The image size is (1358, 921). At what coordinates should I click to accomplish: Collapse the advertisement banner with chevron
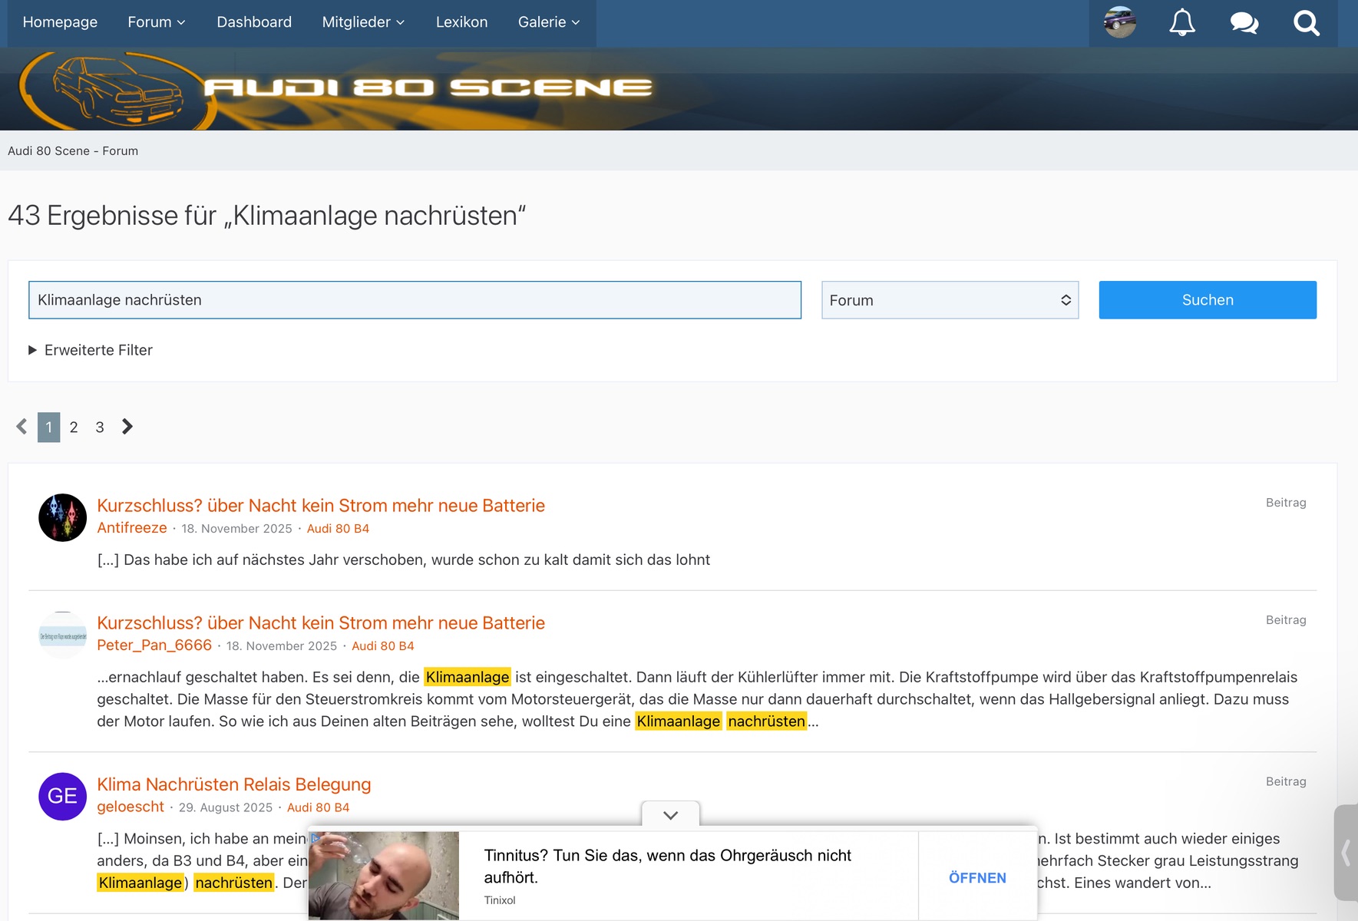click(670, 815)
